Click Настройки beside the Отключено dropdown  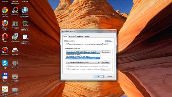(105, 62)
